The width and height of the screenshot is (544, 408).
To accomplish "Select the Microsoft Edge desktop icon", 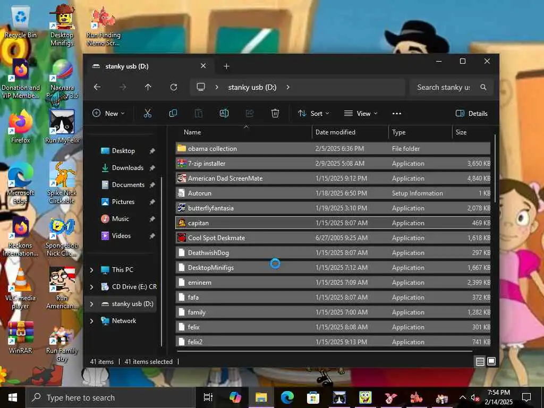I will (21, 183).
